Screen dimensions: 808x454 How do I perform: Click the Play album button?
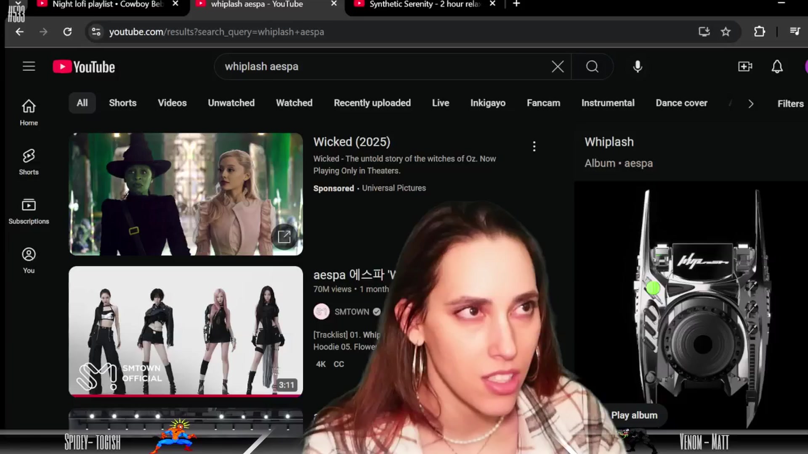tap(634, 415)
